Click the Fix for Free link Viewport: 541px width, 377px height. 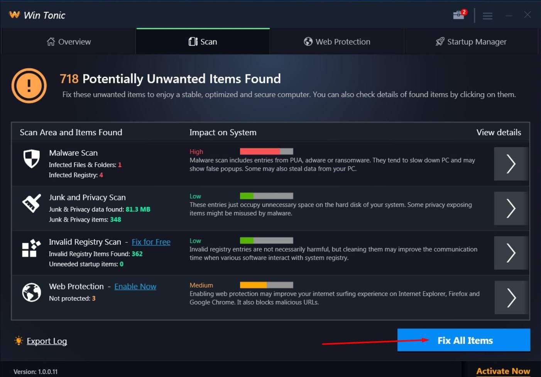(x=151, y=242)
